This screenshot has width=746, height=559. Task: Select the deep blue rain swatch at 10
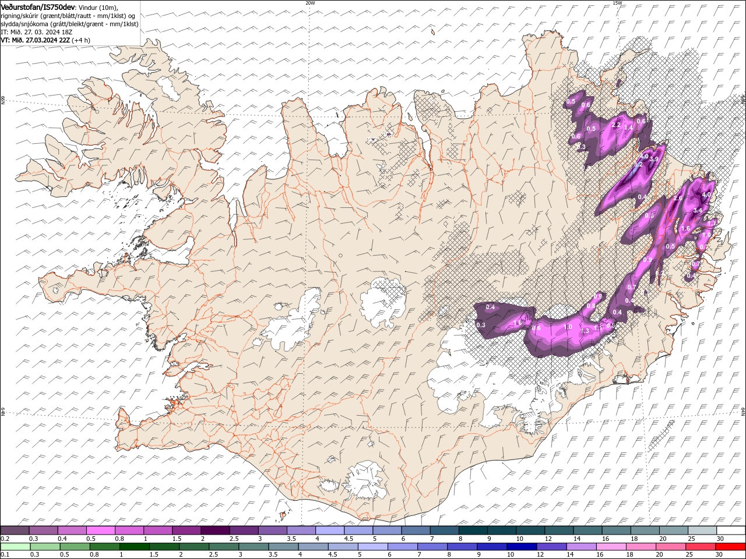point(521,547)
